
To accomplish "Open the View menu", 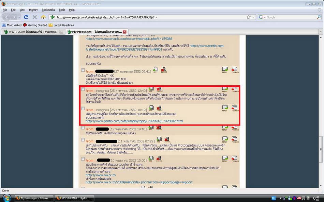I will coord(22,10).
